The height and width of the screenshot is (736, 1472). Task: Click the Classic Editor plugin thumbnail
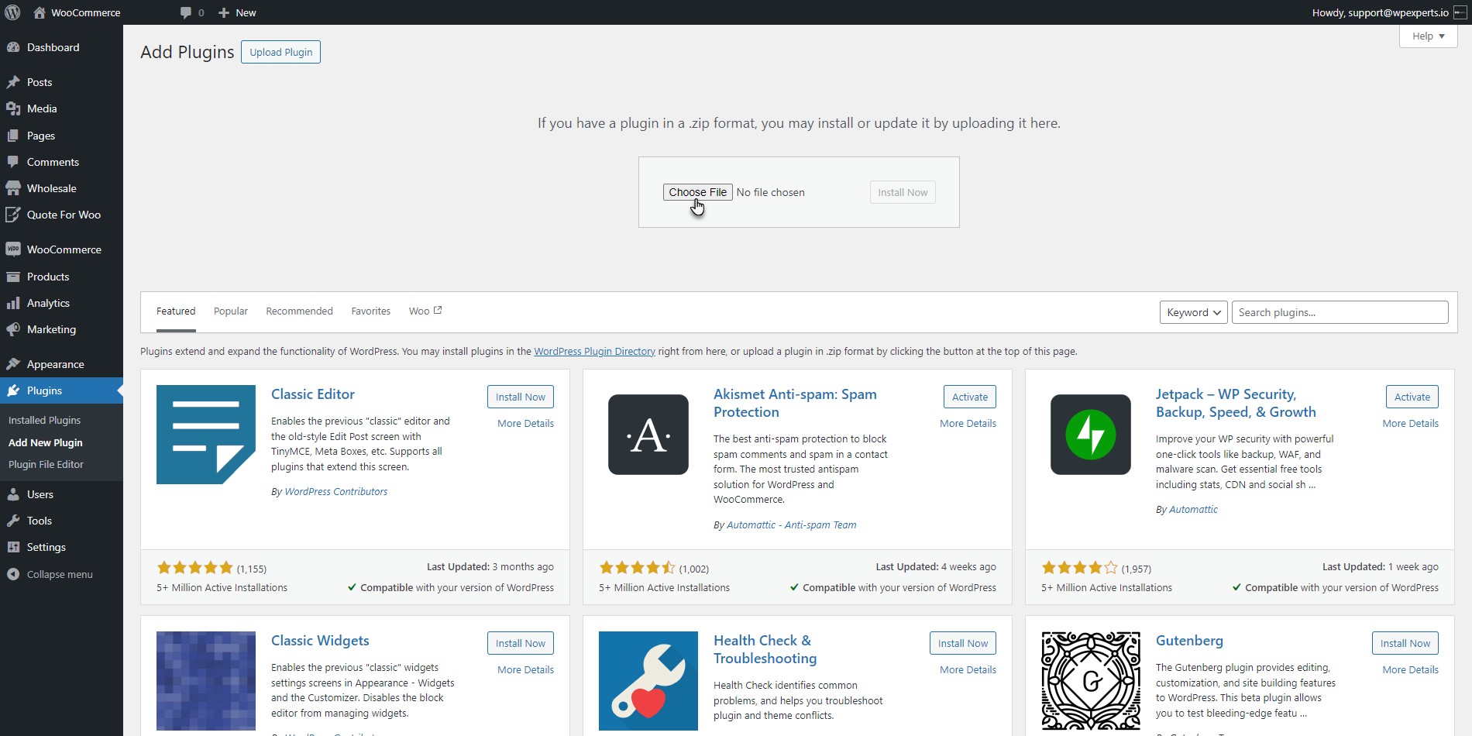206,435
